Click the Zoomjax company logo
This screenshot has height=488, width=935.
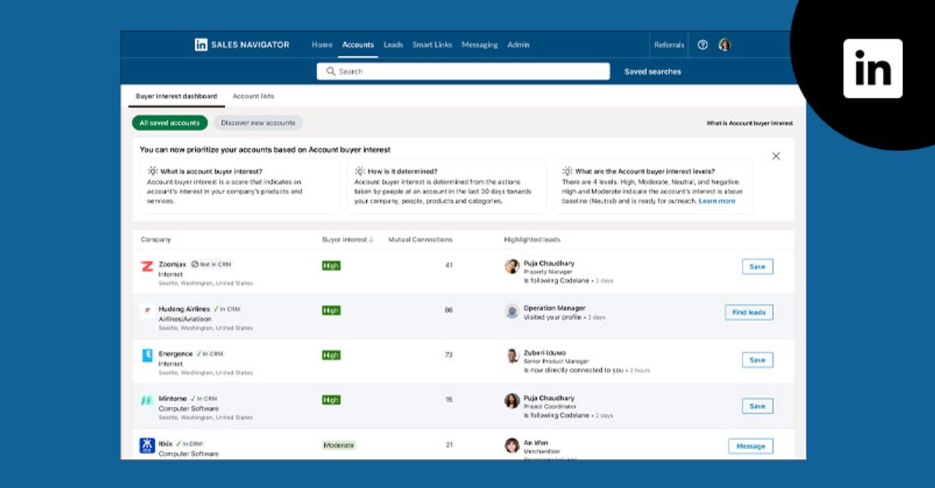click(x=146, y=265)
